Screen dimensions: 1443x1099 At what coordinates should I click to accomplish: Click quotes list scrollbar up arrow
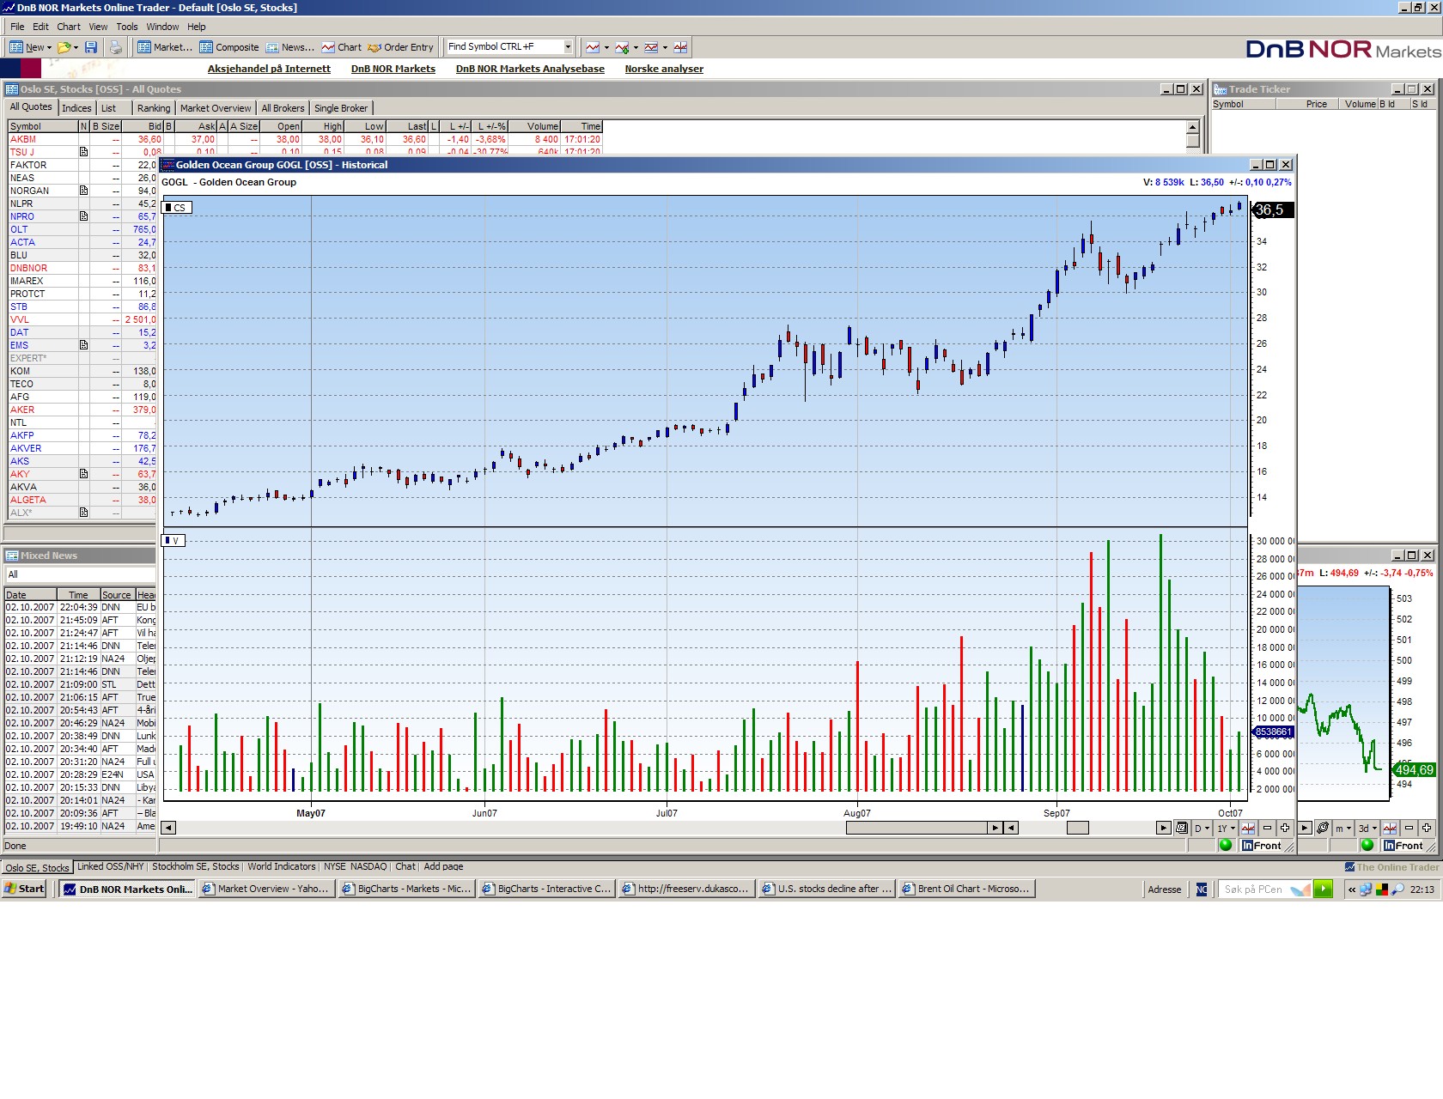(x=1192, y=126)
